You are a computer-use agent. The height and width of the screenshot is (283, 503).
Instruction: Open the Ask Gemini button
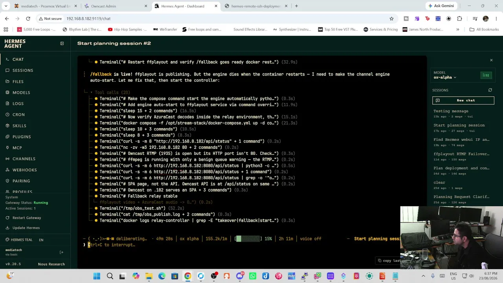(x=441, y=6)
